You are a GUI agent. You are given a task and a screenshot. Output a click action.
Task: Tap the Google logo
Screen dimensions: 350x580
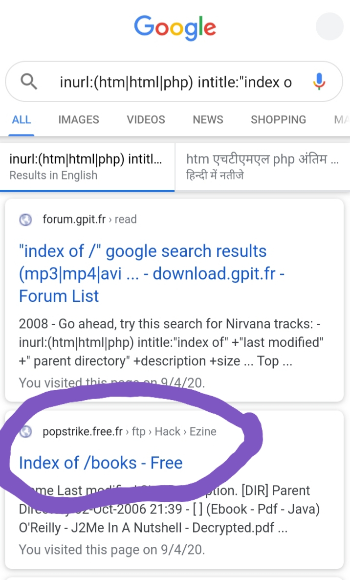(175, 28)
